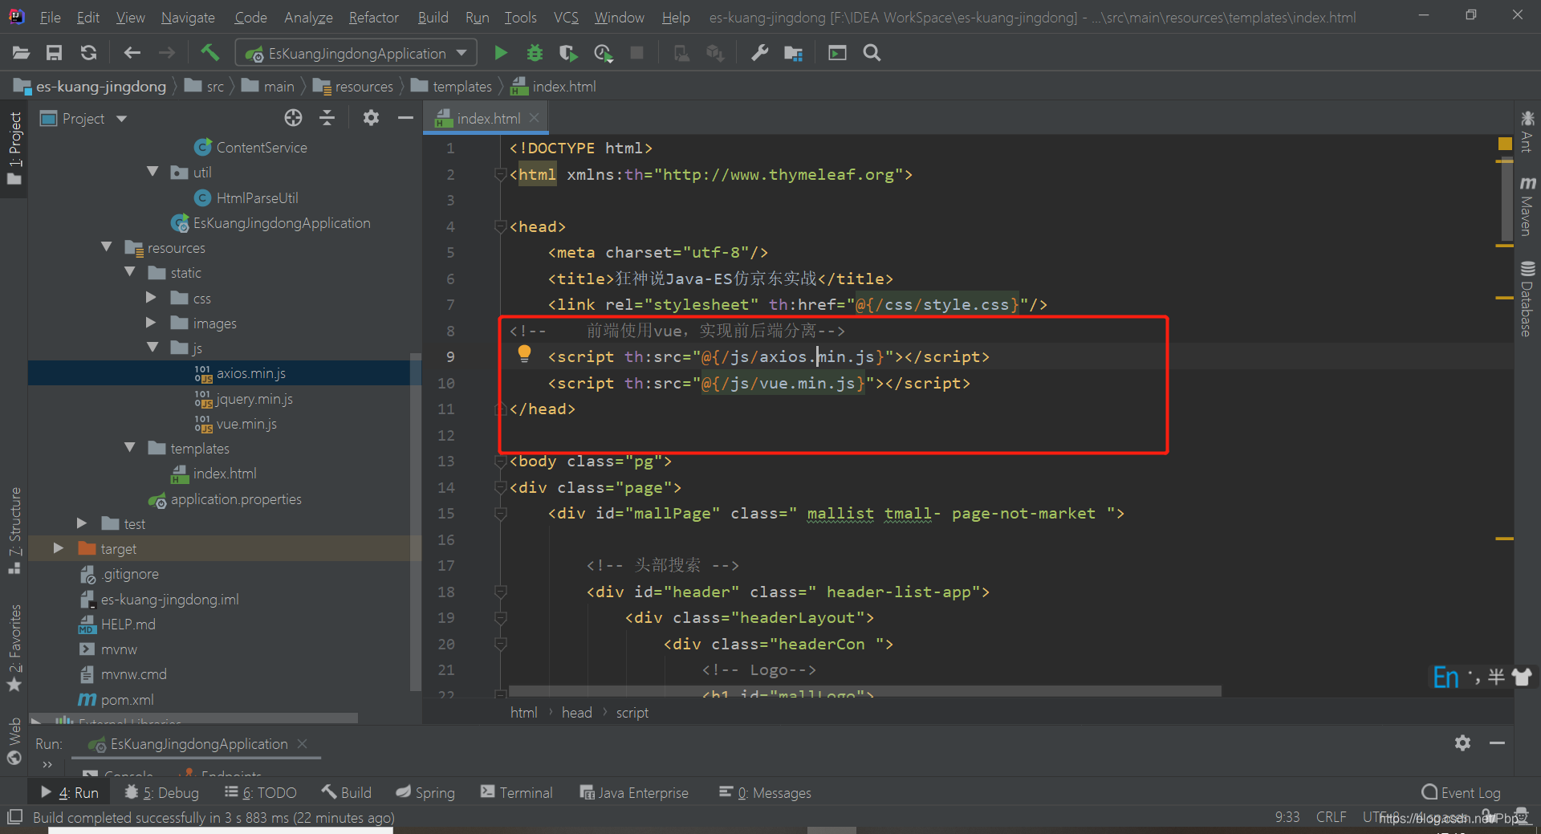Toggle the Project tool window stripe

tap(14, 148)
